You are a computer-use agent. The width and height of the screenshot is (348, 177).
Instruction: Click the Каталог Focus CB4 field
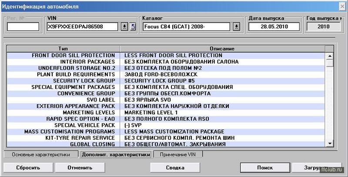pyautogui.click(x=186, y=27)
